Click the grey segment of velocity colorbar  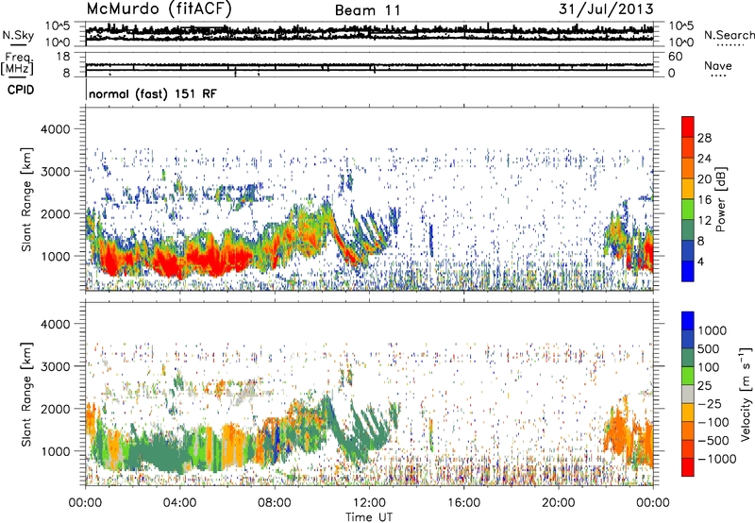point(688,394)
